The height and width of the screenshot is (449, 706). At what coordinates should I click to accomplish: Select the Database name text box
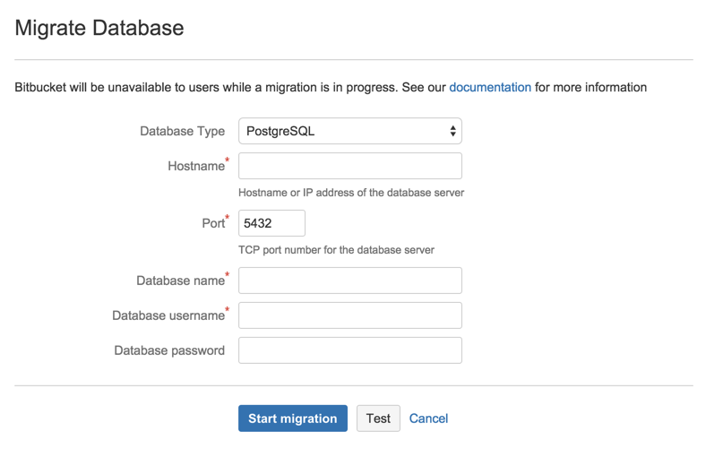click(x=349, y=281)
